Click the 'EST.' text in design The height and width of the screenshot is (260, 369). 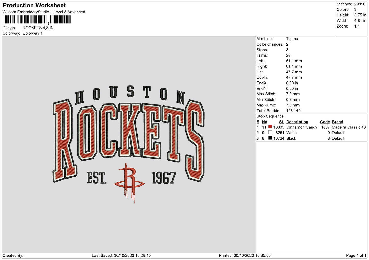pos(97,178)
